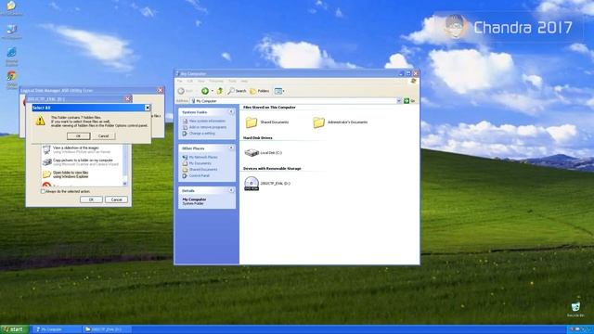Click the Up folder icon in toolbar
This screenshot has height=334, width=594.
(220, 91)
